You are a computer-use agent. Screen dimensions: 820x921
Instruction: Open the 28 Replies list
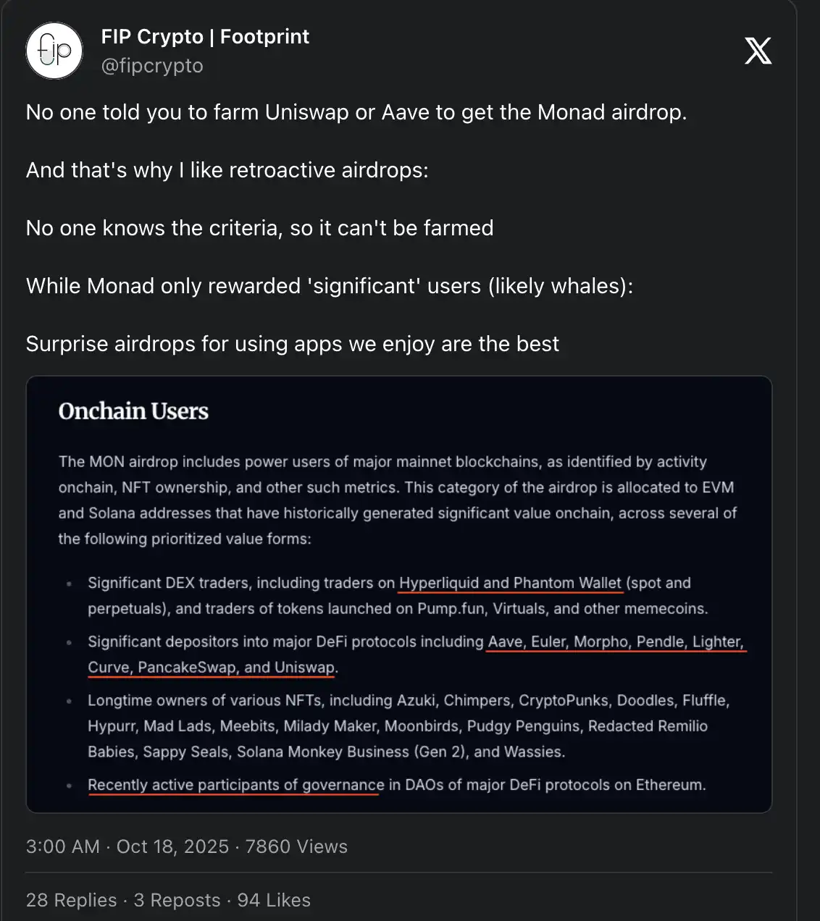point(71,900)
